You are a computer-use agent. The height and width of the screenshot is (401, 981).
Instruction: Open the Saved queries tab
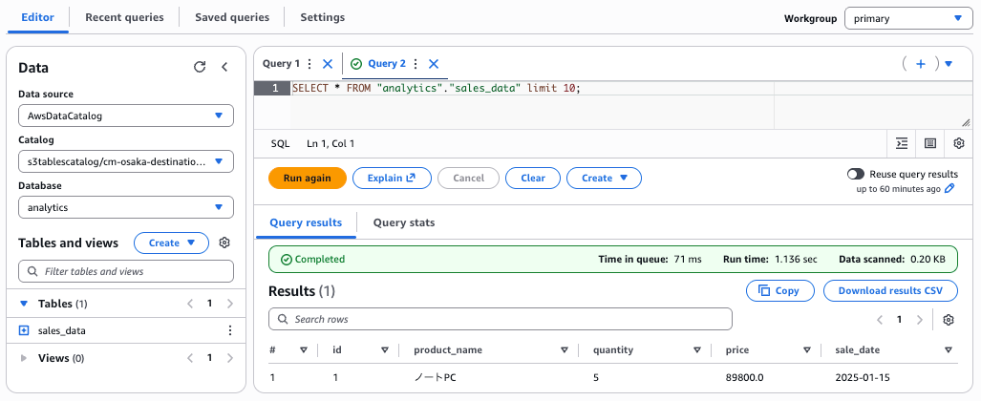coord(232,17)
